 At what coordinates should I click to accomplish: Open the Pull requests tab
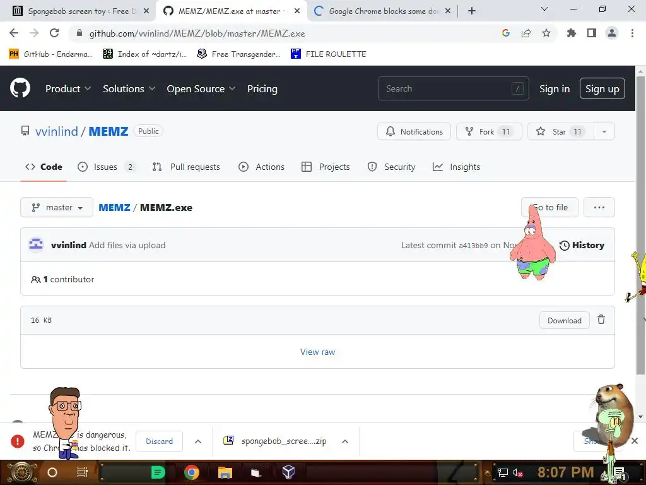pyautogui.click(x=186, y=167)
